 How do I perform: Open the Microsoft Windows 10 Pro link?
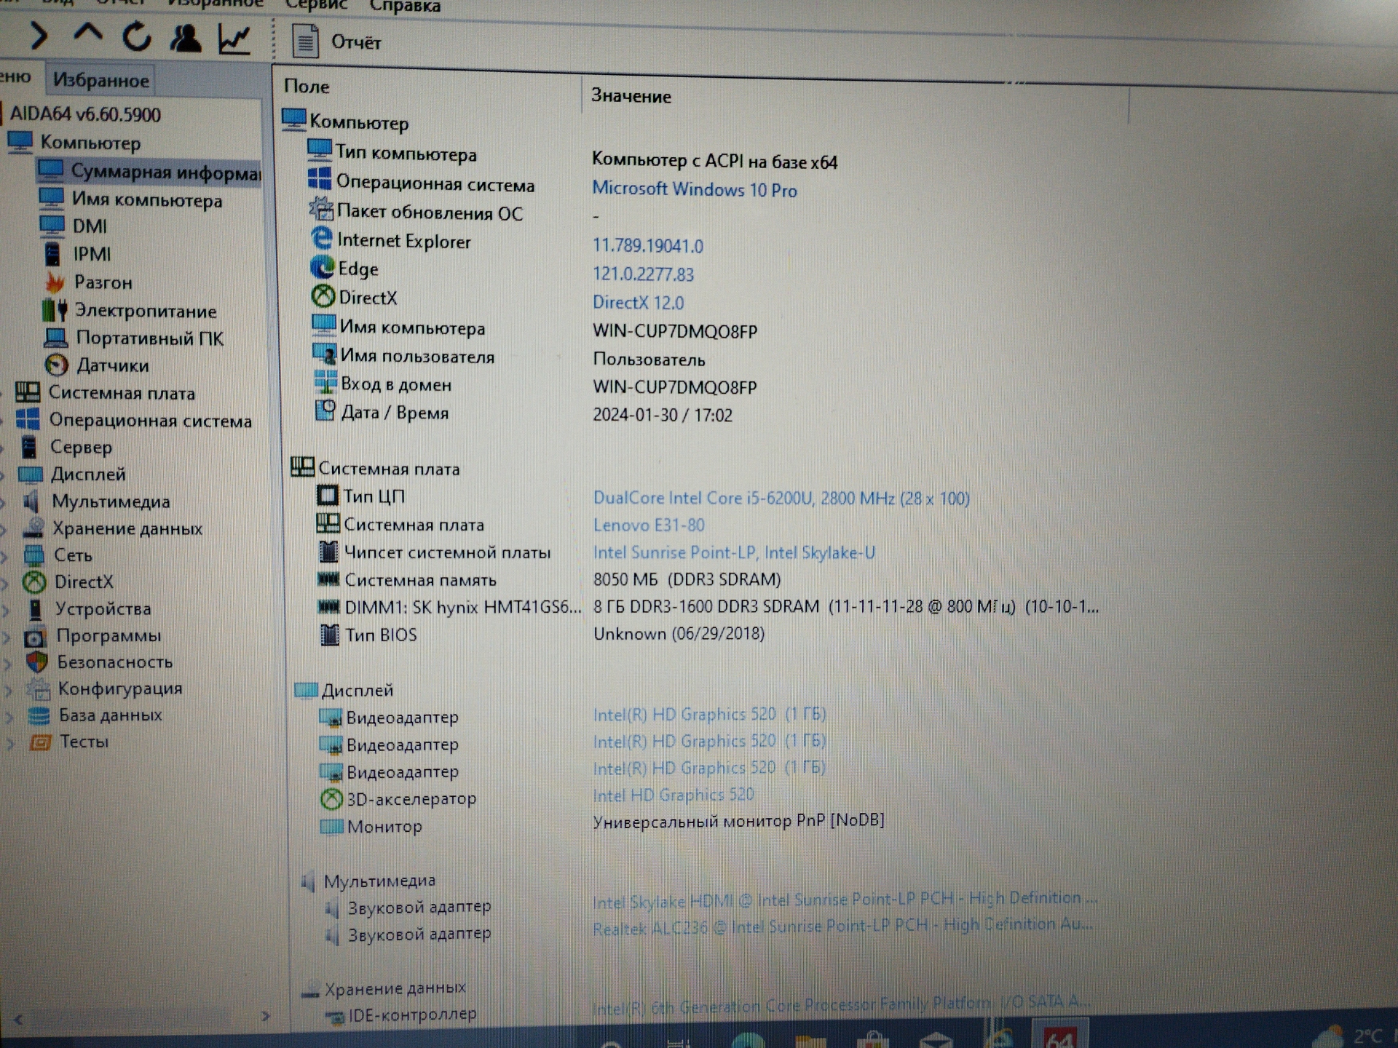point(694,189)
